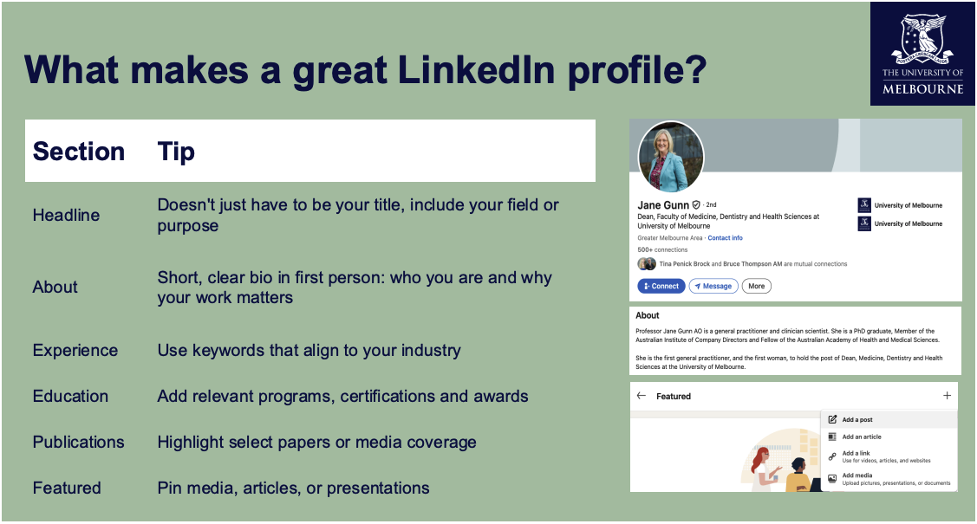Image resolution: width=977 pixels, height=524 pixels.
Task: Click the Connect button on Jane Gunn's profile
Action: pos(661,287)
